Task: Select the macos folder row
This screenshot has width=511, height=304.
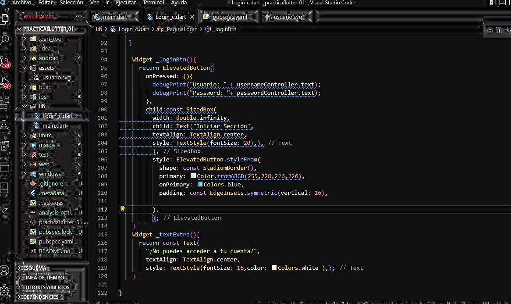Action: (52, 145)
